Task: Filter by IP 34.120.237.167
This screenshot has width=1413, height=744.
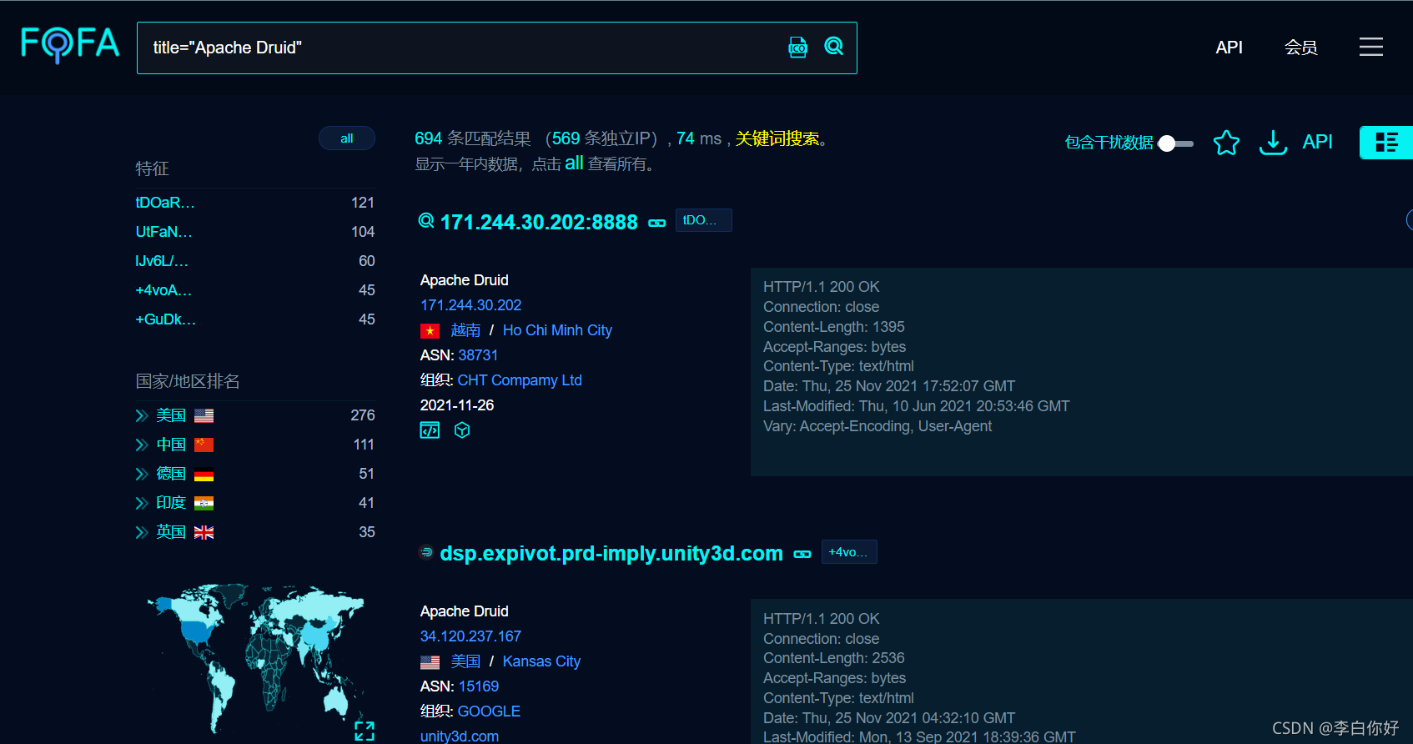Action: pos(470,636)
